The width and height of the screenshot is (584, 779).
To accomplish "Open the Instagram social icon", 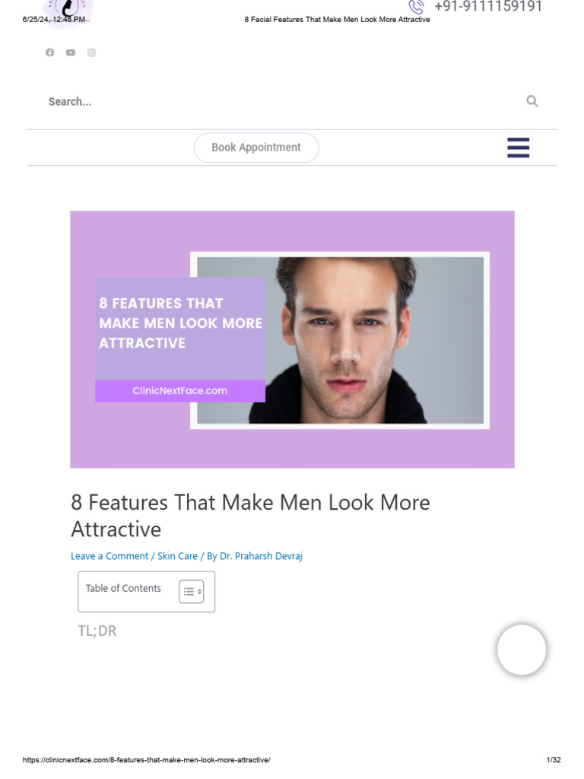I will tap(91, 52).
